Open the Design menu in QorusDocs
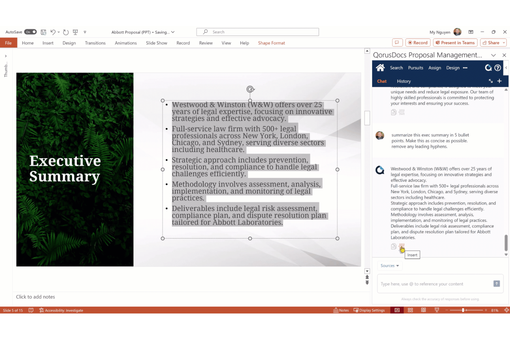510x340 pixels. tap(453, 68)
